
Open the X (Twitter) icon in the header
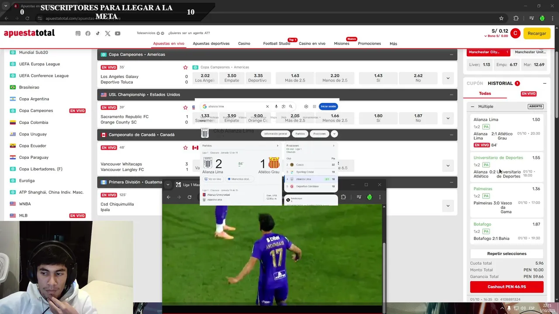[x=107, y=34]
